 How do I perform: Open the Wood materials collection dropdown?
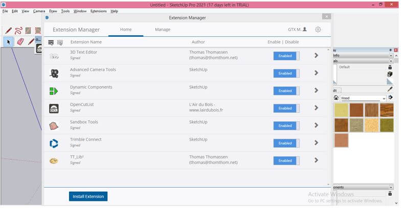(x=363, y=98)
